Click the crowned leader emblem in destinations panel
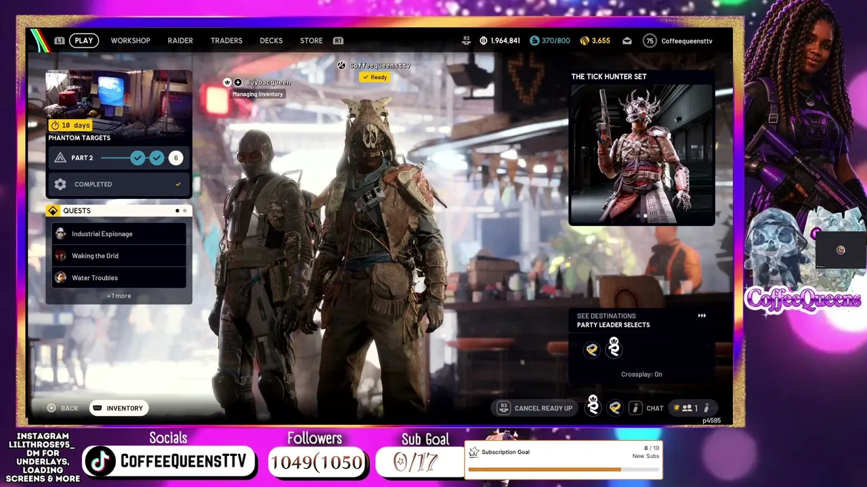Image resolution: width=867 pixels, height=487 pixels. coord(614,347)
